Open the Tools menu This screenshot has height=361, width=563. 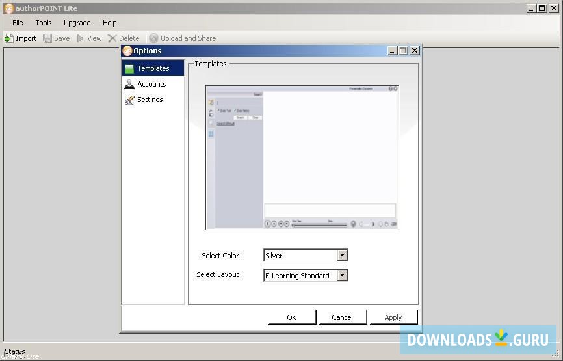(44, 23)
